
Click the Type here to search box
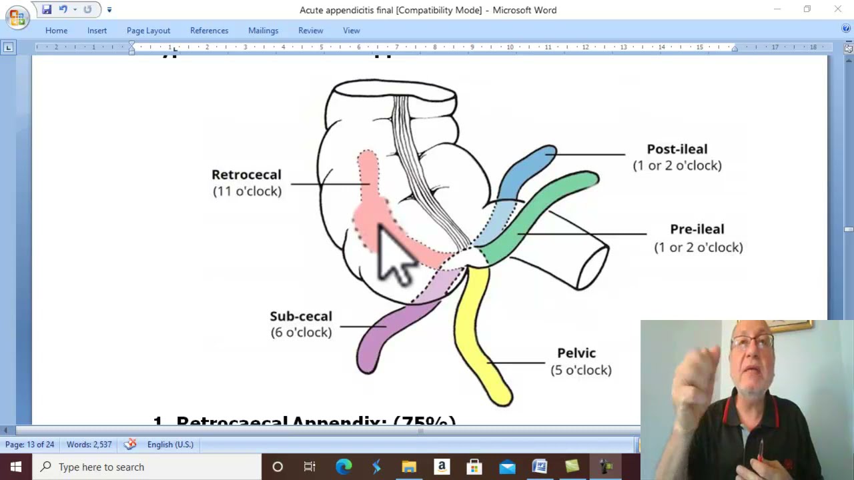(147, 467)
